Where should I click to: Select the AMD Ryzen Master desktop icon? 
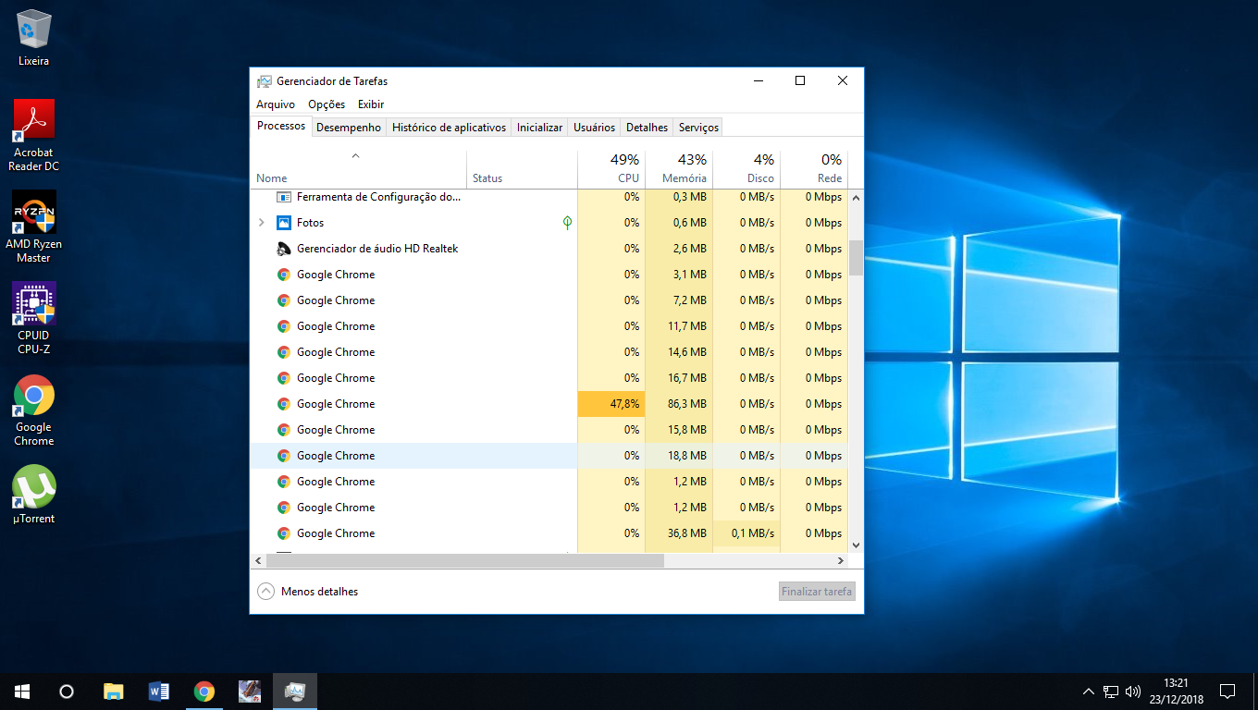coord(34,226)
